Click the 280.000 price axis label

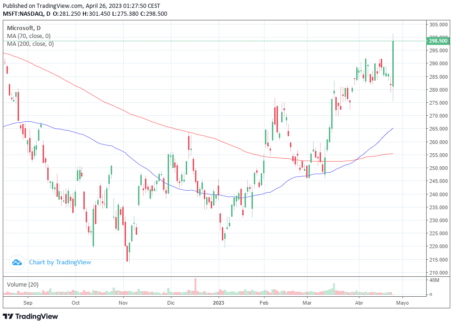(438, 90)
